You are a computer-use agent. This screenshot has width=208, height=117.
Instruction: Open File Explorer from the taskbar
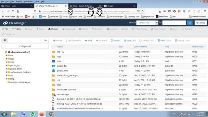(x=13, y=114)
